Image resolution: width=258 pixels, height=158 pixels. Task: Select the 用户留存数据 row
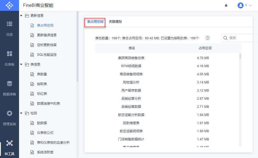(x=167, y=90)
